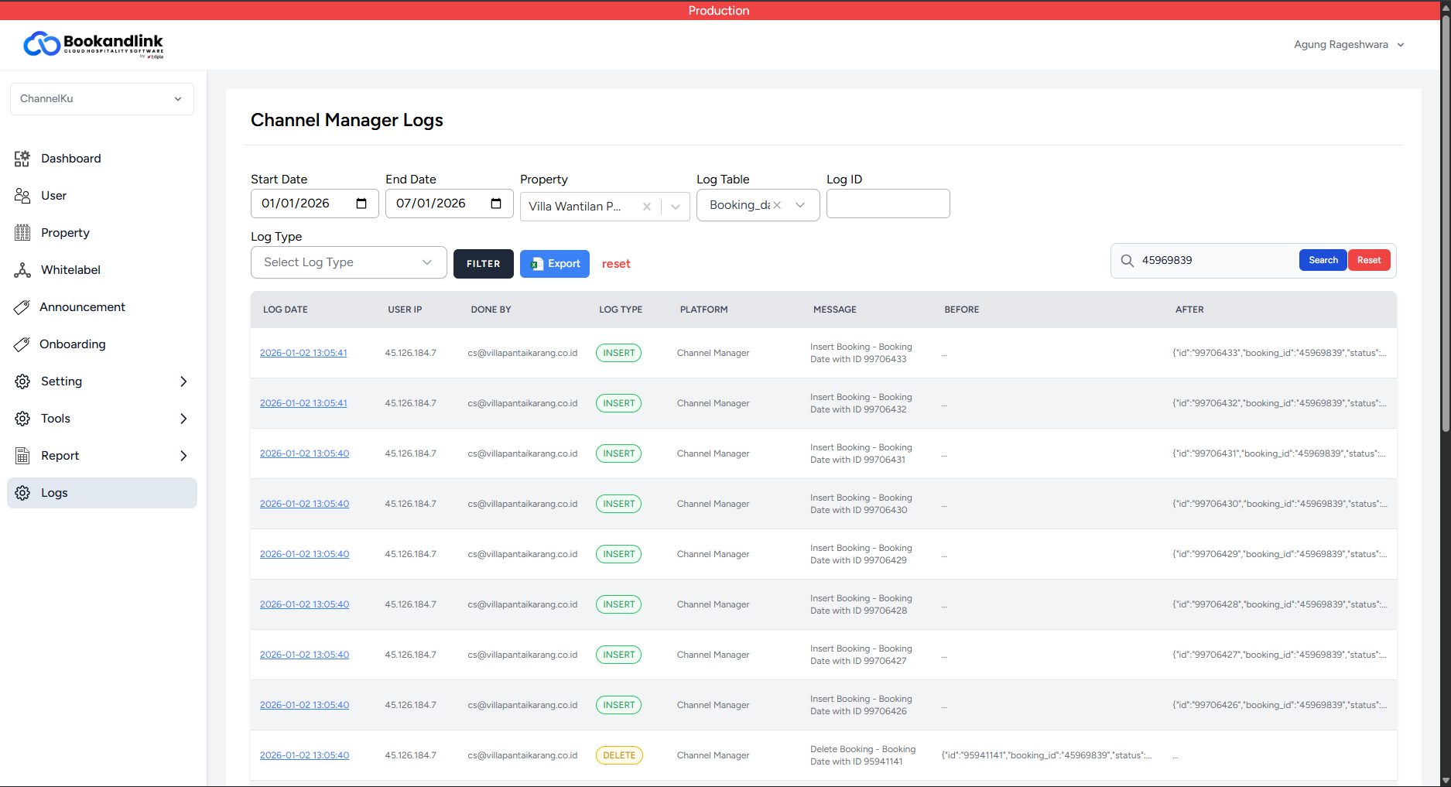Click message 'Date with ID 99706427'
Viewport: 1451px width, 787px height.
(x=858, y=661)
